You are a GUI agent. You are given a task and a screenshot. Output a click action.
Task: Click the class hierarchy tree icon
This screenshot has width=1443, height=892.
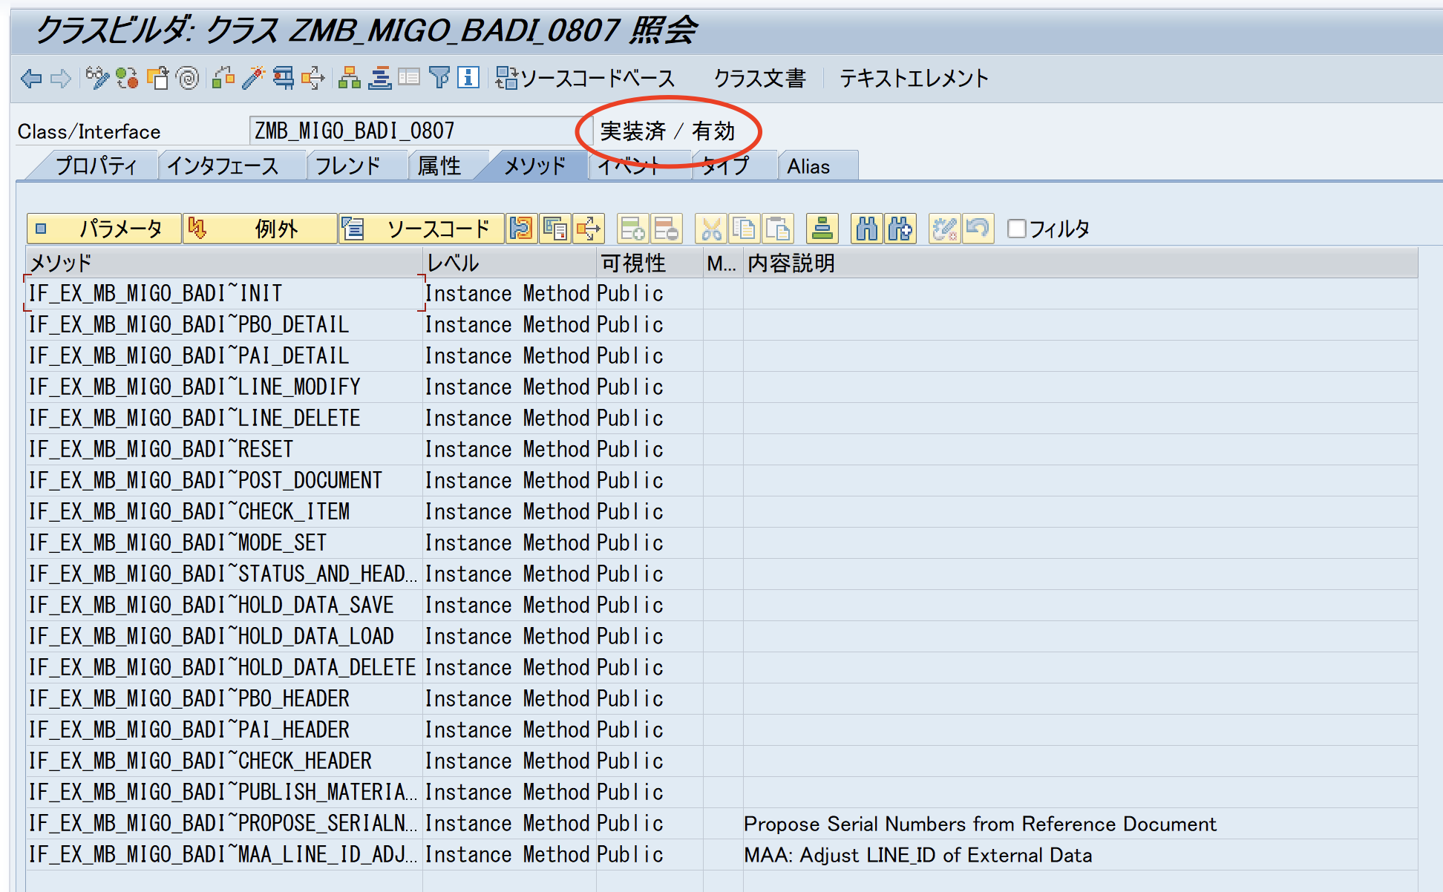pos(349,78)
